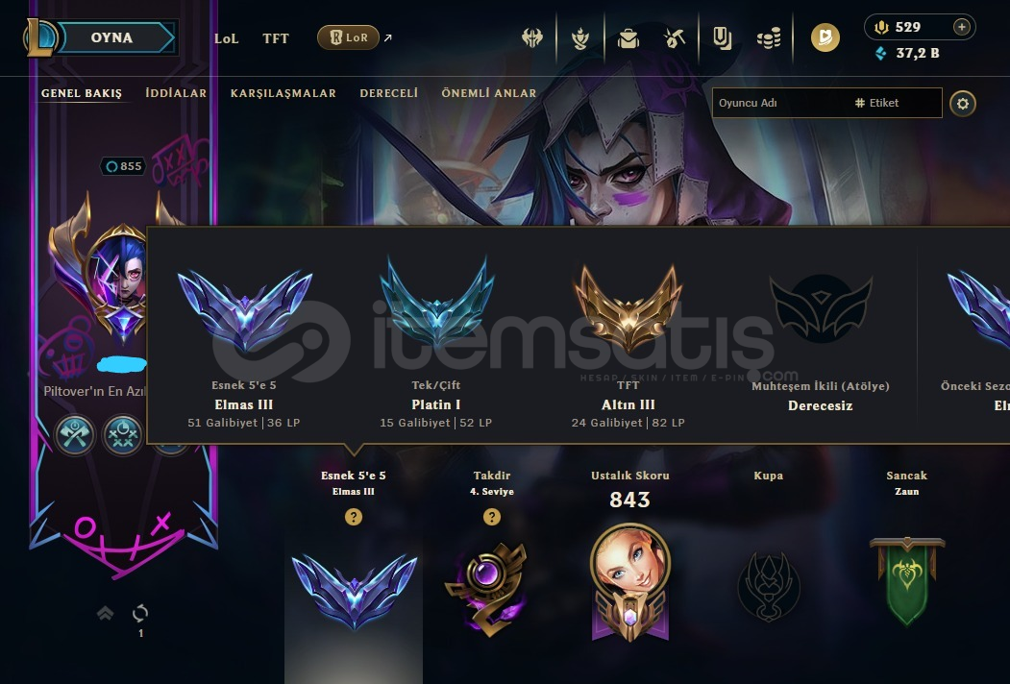Switch to the Dereceli tab
This screenshot has height=684, width=1010.
pyautogui.click(x=389, y=93)
